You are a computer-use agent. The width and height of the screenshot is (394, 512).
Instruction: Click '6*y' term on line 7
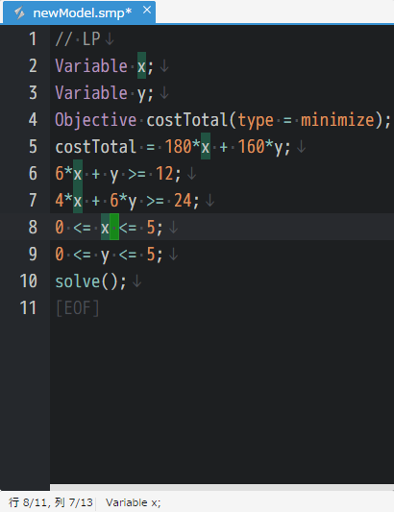pyautogui.click(x=123, y=201)
